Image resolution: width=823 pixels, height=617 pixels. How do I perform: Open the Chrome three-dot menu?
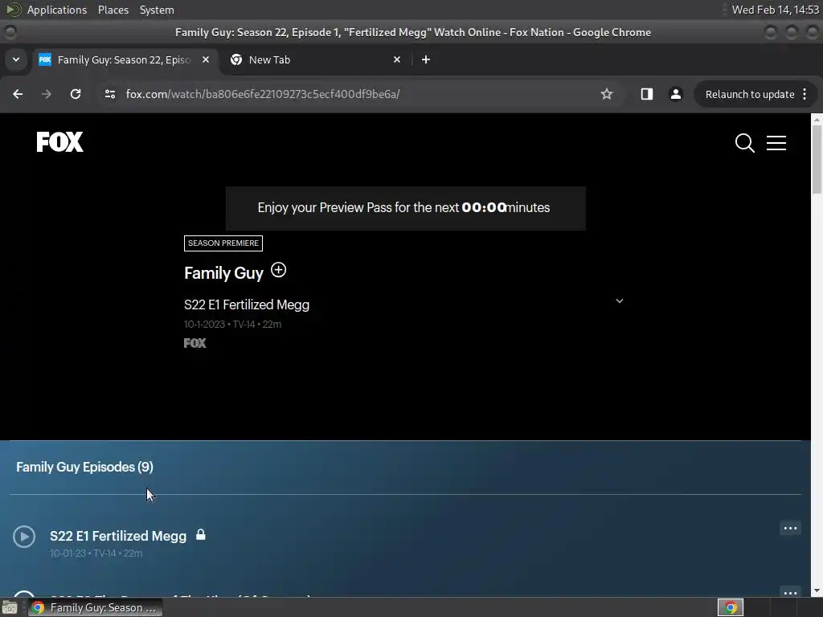pos(805,95)
